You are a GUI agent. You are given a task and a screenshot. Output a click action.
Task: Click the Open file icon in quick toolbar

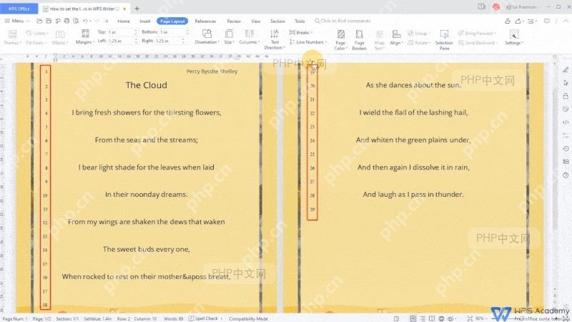pos(39,21)
